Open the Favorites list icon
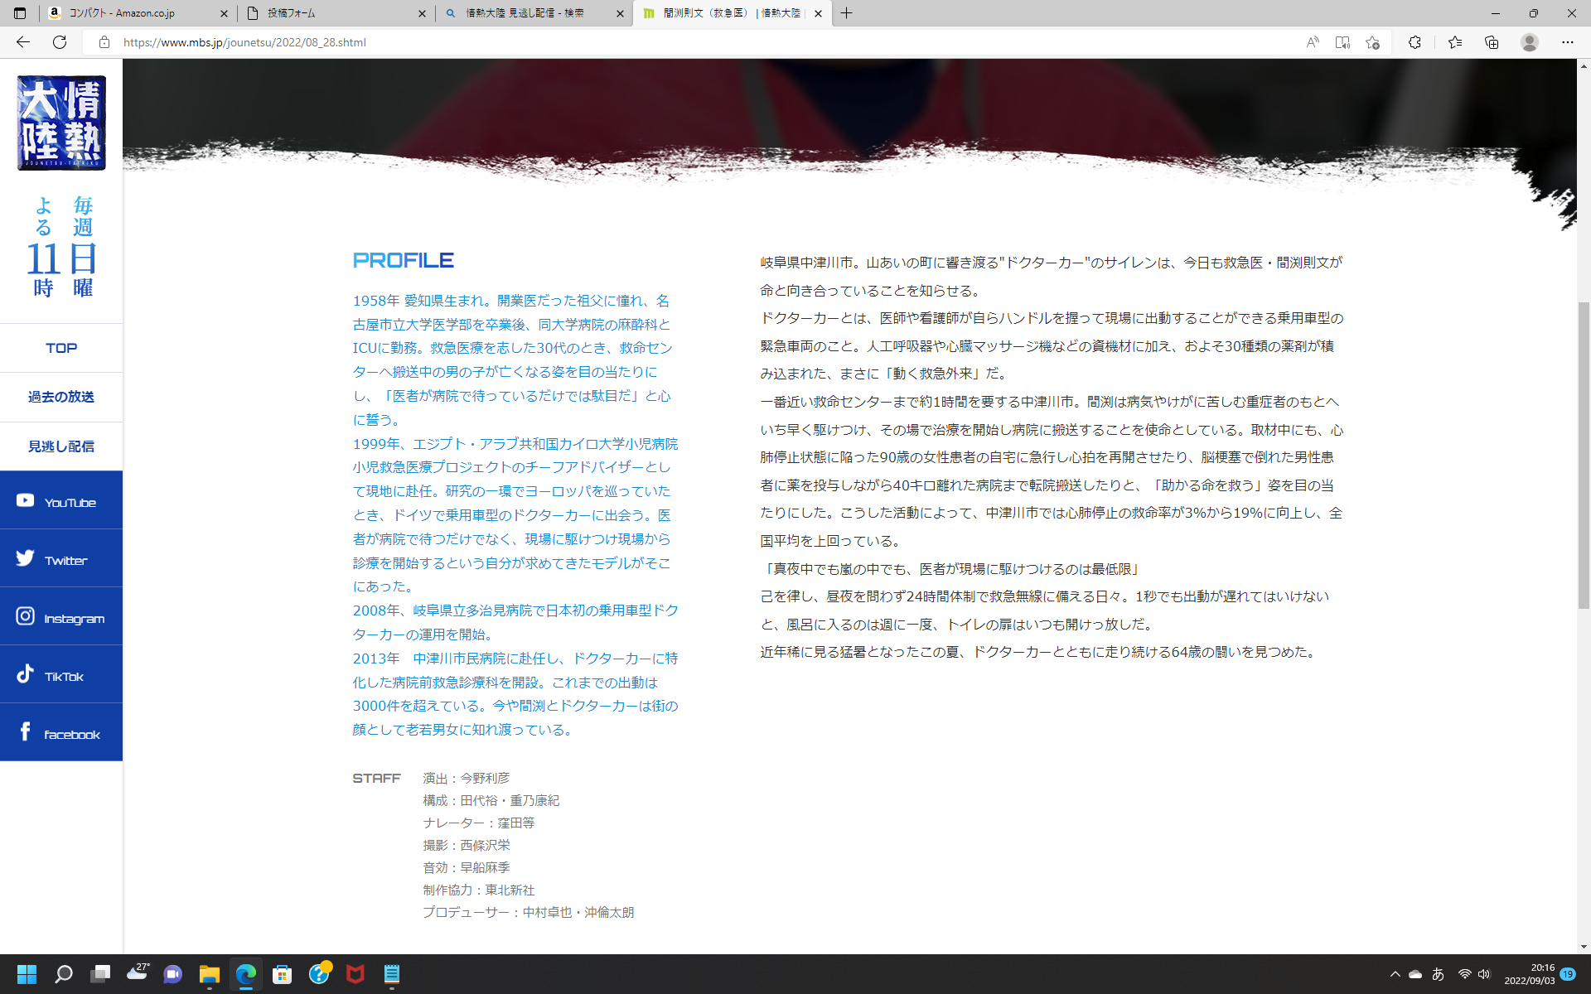Screen dimensions: 1591x994 [1455, 42]
